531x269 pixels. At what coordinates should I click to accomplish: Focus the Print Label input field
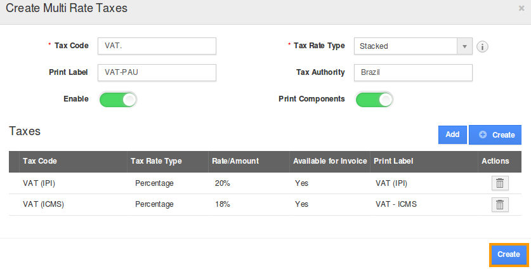tap(157, 72)
